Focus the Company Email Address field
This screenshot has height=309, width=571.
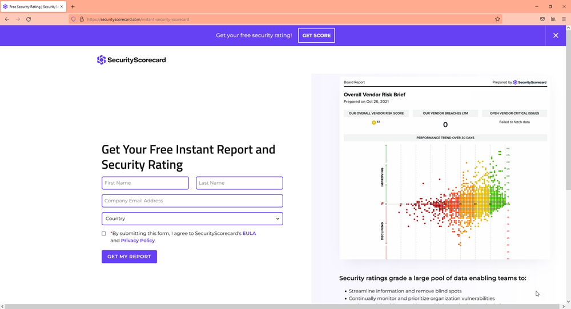coord(192,201)
